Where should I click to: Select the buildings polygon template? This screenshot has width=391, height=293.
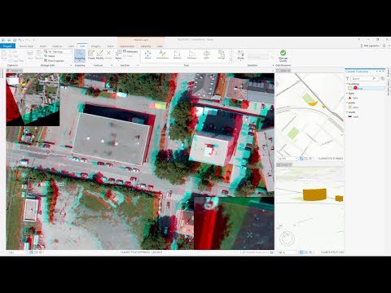pos(367,89)
